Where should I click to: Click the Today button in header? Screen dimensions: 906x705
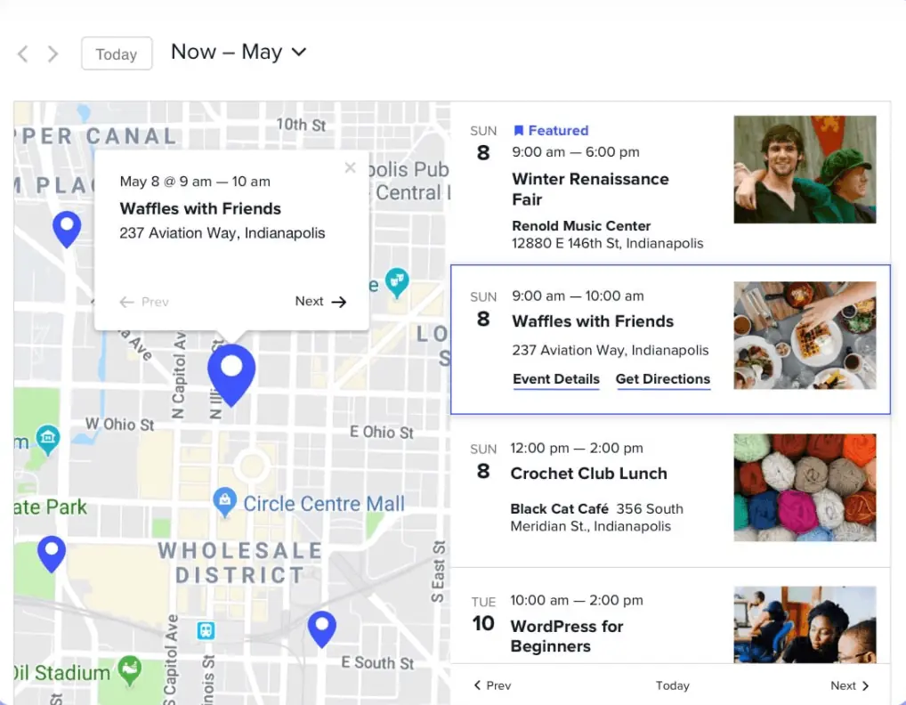point(117,53)
